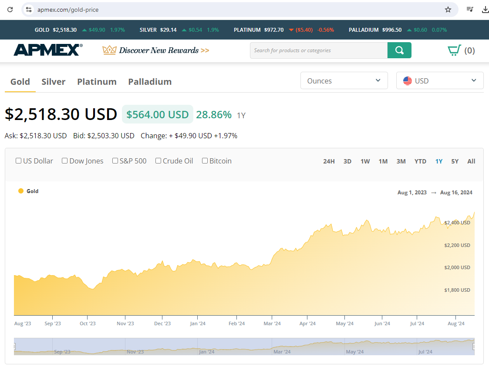The image size is (489, 370).
Task: Click the Aug 1, 2023 start date
Action: pos(412,193)
